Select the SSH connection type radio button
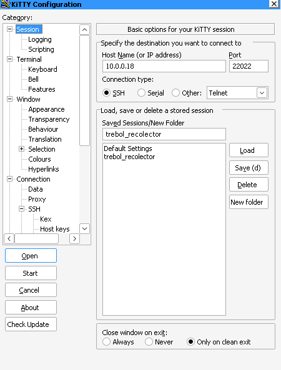281x370 pixels. 107,93
